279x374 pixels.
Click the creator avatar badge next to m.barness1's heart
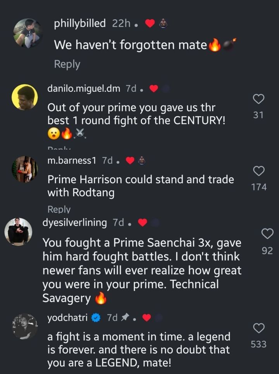click(x=141, y=159)
